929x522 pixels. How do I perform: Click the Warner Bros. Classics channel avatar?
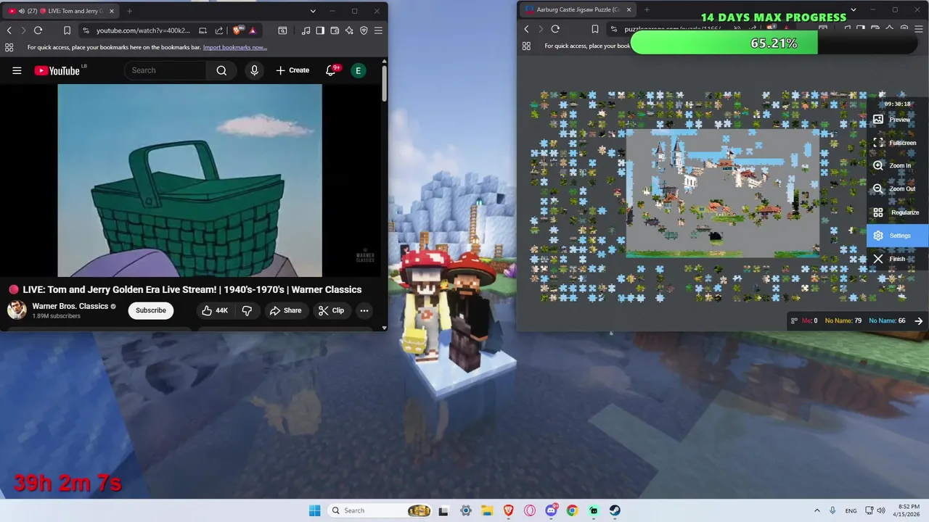[17, 310]
